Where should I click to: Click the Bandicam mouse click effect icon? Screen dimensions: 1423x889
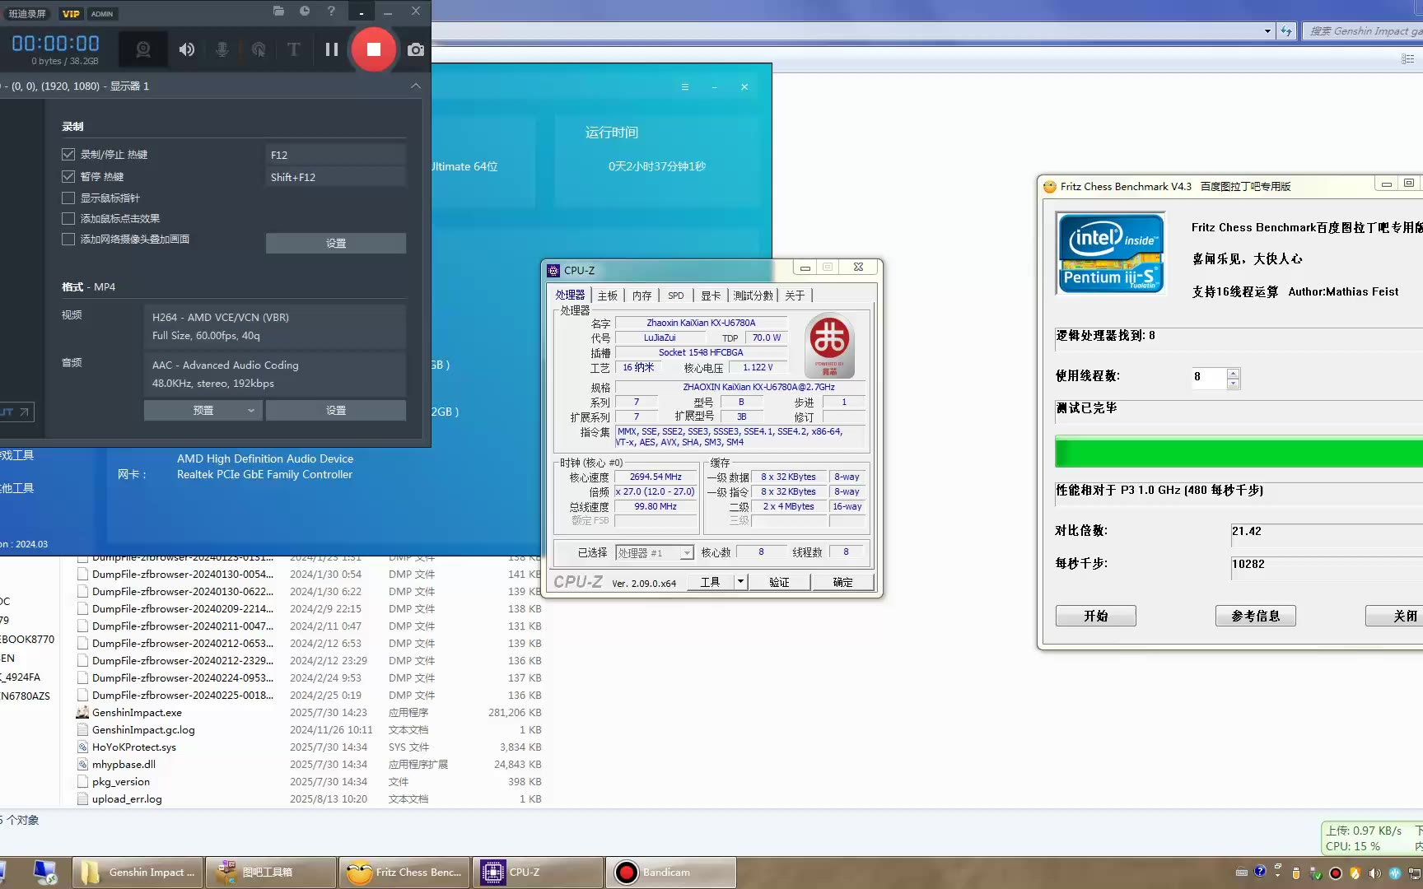pyautogui.click(x=259, y=49)
